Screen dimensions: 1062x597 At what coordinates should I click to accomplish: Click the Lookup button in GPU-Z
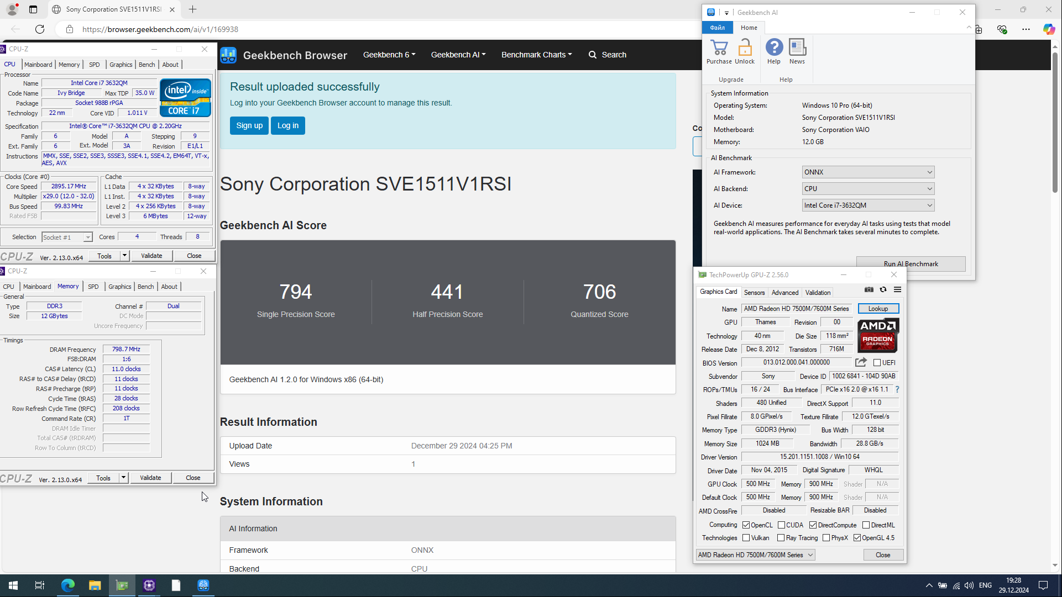click(878, 309)
